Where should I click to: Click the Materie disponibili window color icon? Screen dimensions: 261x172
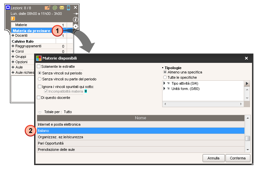click(39, 58)
